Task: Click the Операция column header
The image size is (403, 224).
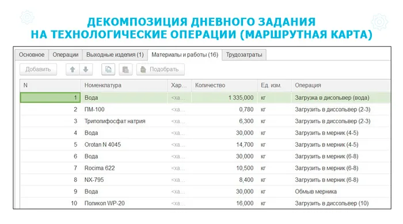Action: tap(341, 85)
